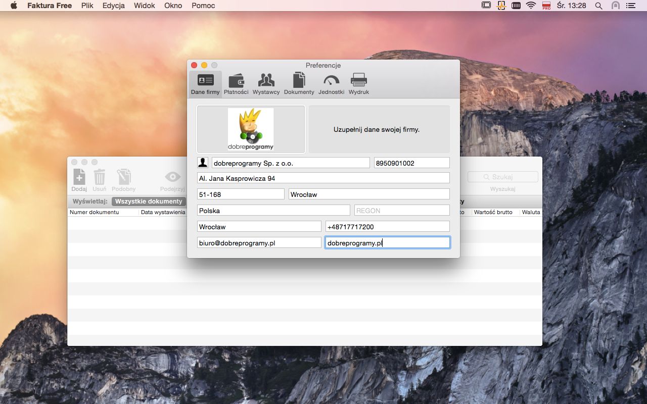Viewport: 647px width, 404px height.
Task: Click the phone field +48717717200
Action: [x=388, y=226]
